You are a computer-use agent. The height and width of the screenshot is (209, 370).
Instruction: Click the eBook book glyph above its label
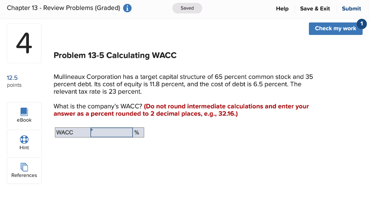[24, 112]
